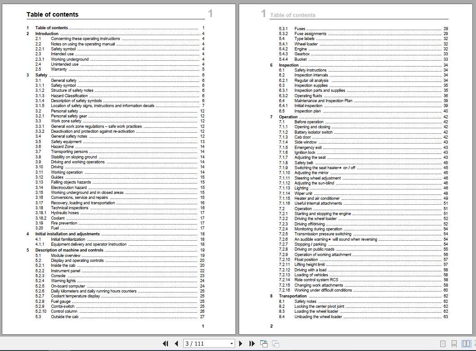Switch to continuous page layout
Viewport: 476px width, 351px height.
(454, 344)
